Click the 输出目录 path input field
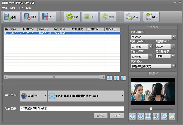The image size is (183, 125). 72,109
